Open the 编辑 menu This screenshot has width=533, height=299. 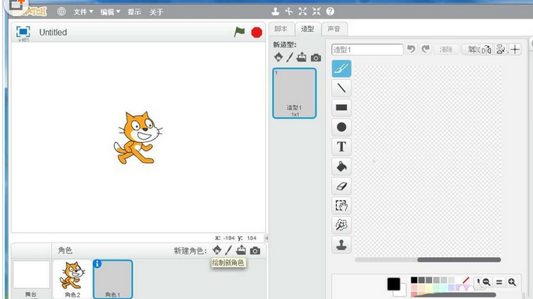click(x=110, y=12)
